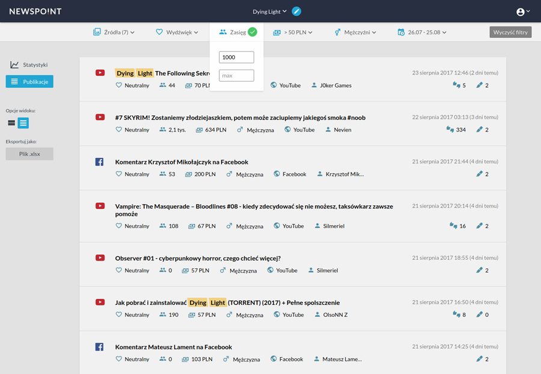Open the Statystyki section
This screenshot has width=541, height=374.
tap(29, 64)
